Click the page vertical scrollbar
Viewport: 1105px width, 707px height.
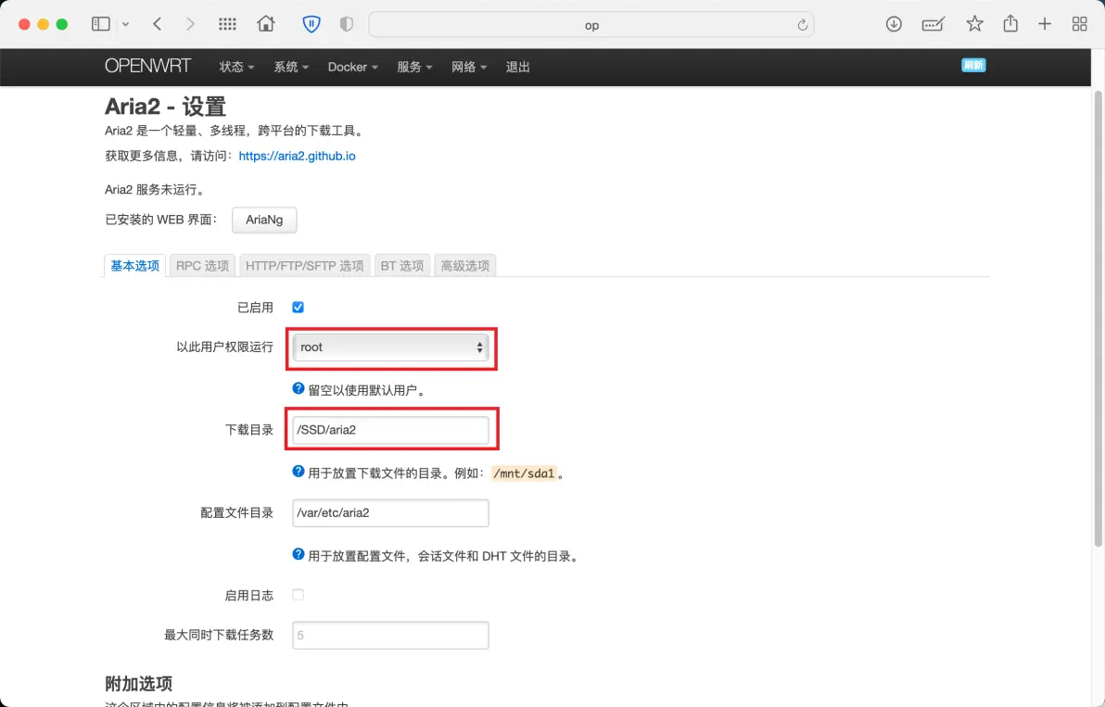click(1098, 319)
